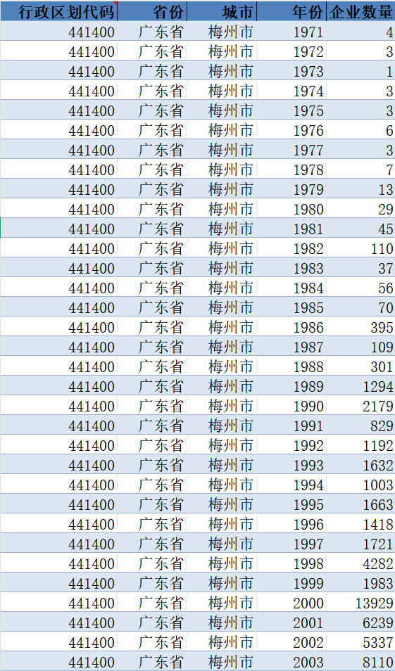
Task: Select the enterprise count cell 2179
Action: point(360,405)
